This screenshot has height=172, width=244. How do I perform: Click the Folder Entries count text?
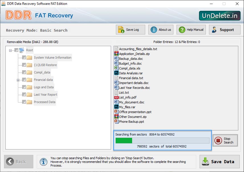tap(177, 42)
